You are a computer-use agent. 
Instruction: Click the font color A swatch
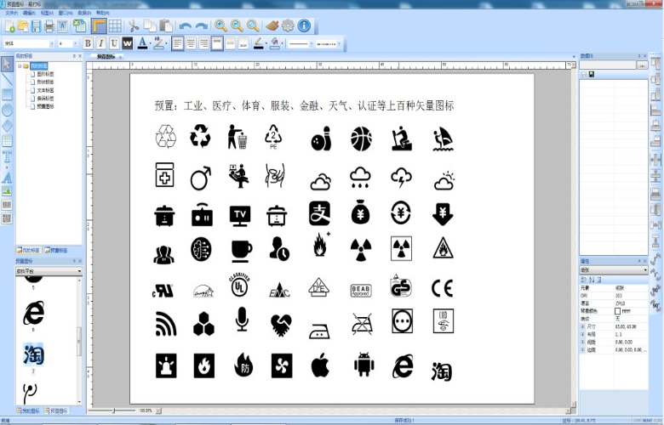(x=142, y=43)
